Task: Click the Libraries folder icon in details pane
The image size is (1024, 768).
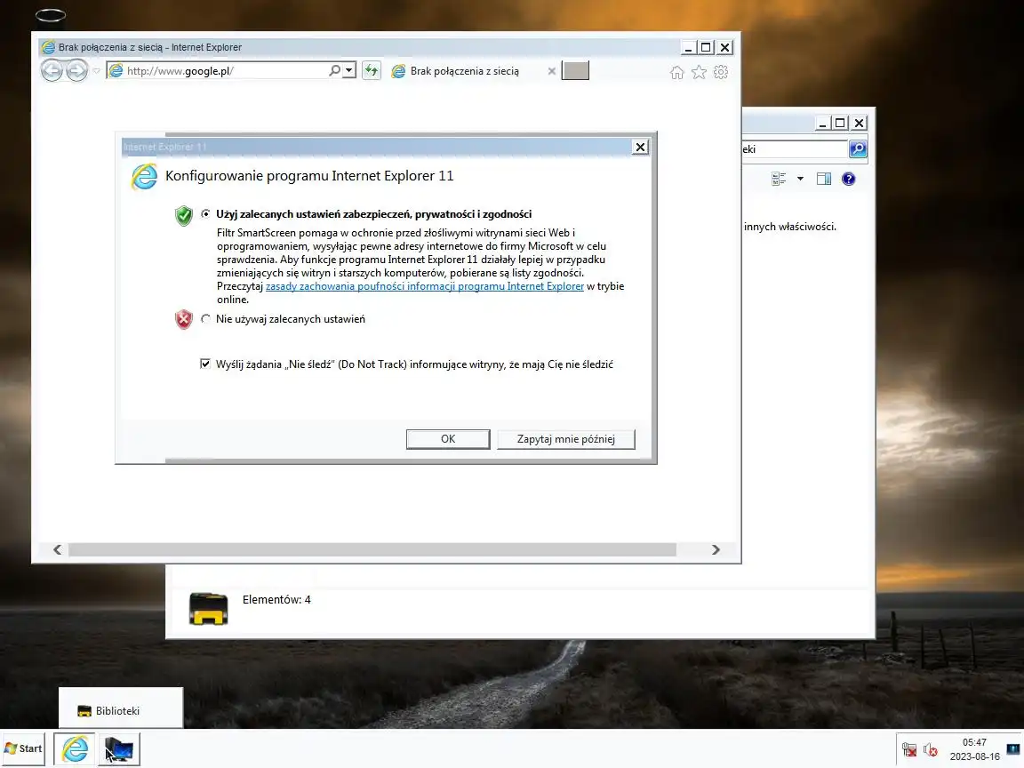Action: tap(208, 609)
